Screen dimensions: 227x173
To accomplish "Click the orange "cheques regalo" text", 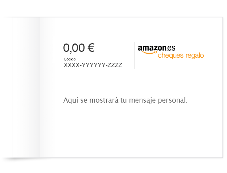I will [x=181, y=55].
